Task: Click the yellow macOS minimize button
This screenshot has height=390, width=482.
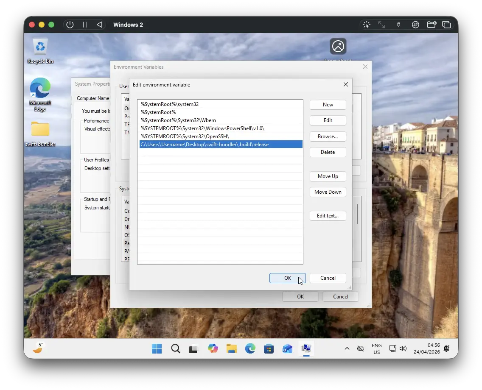Action: click(42, 25)
